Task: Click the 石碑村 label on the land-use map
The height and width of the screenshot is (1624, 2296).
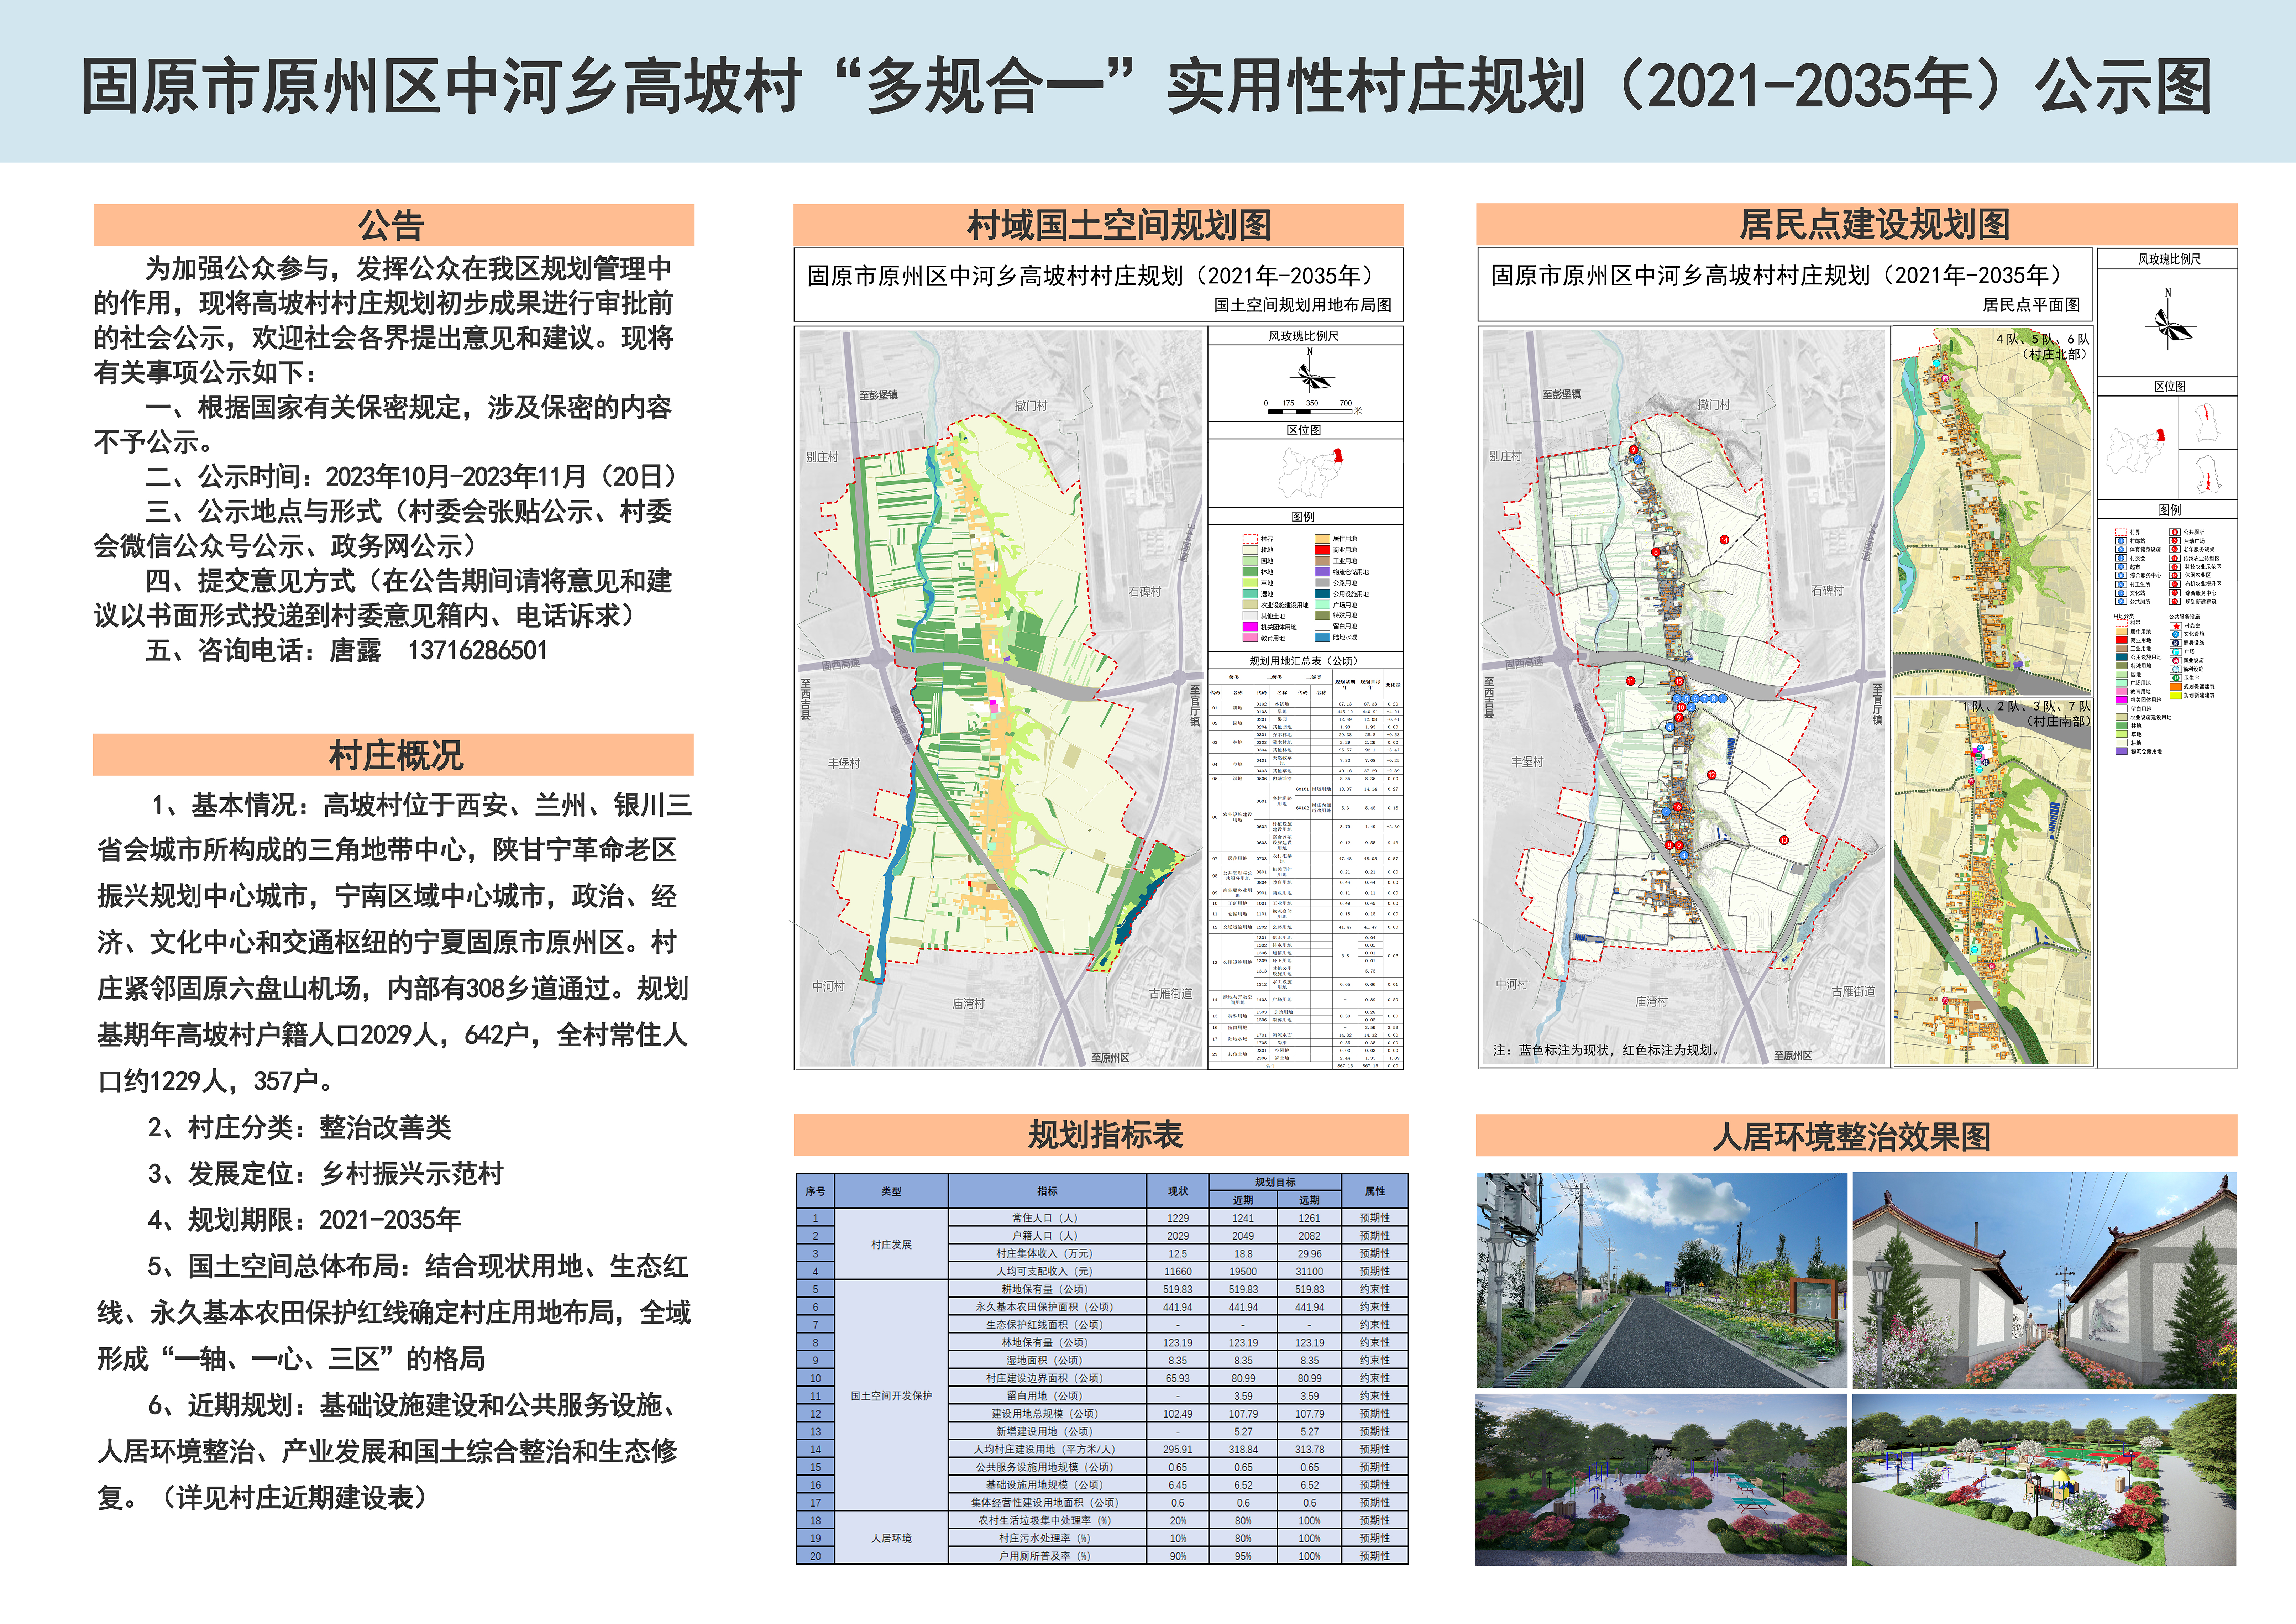Action: pos(1145,592)
